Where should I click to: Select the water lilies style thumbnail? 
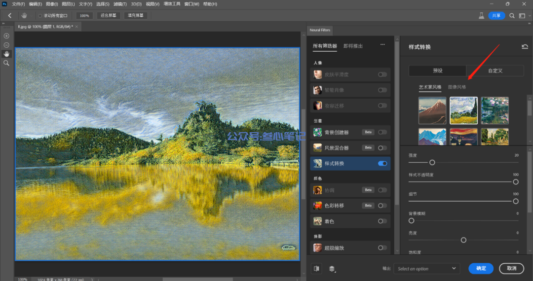tap(495, 110)
